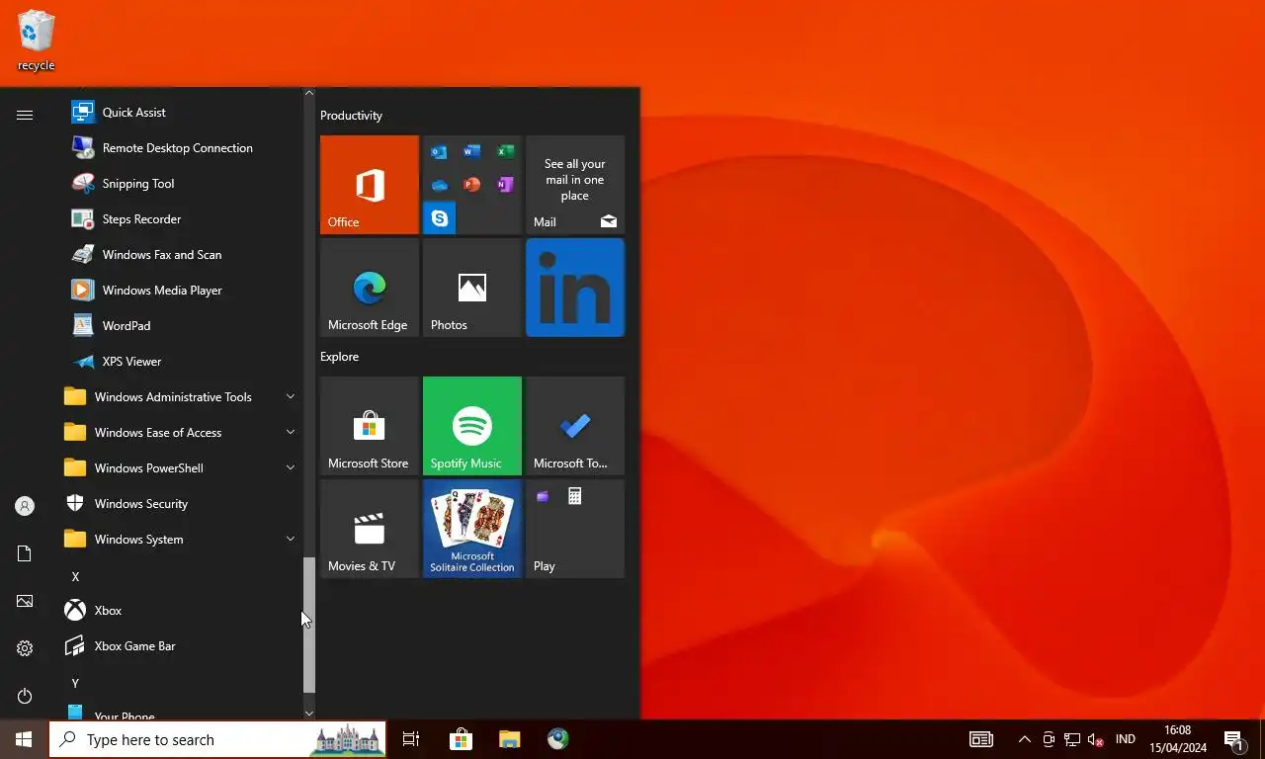Open the Snipping Tool
The height and width of the screenshot is (759, 1265).
[x=182, y=184]
